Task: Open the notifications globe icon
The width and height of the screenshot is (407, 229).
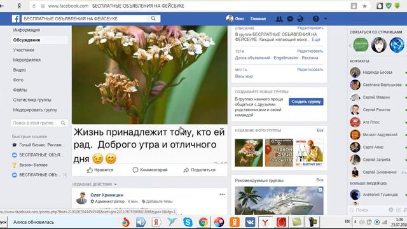Action: (x=300, y=18)
